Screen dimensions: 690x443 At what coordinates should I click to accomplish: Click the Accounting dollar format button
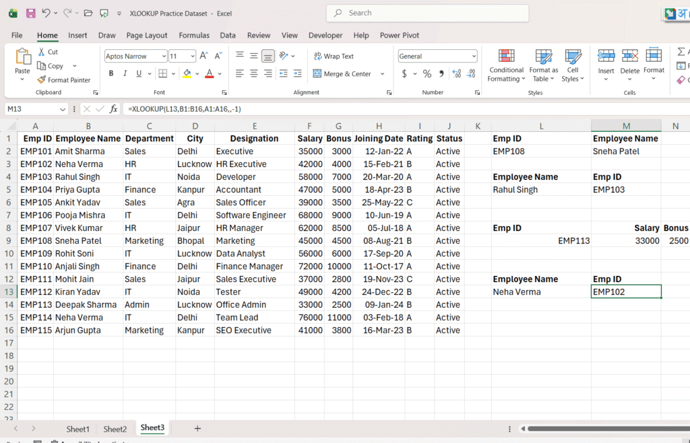point(404,74)
